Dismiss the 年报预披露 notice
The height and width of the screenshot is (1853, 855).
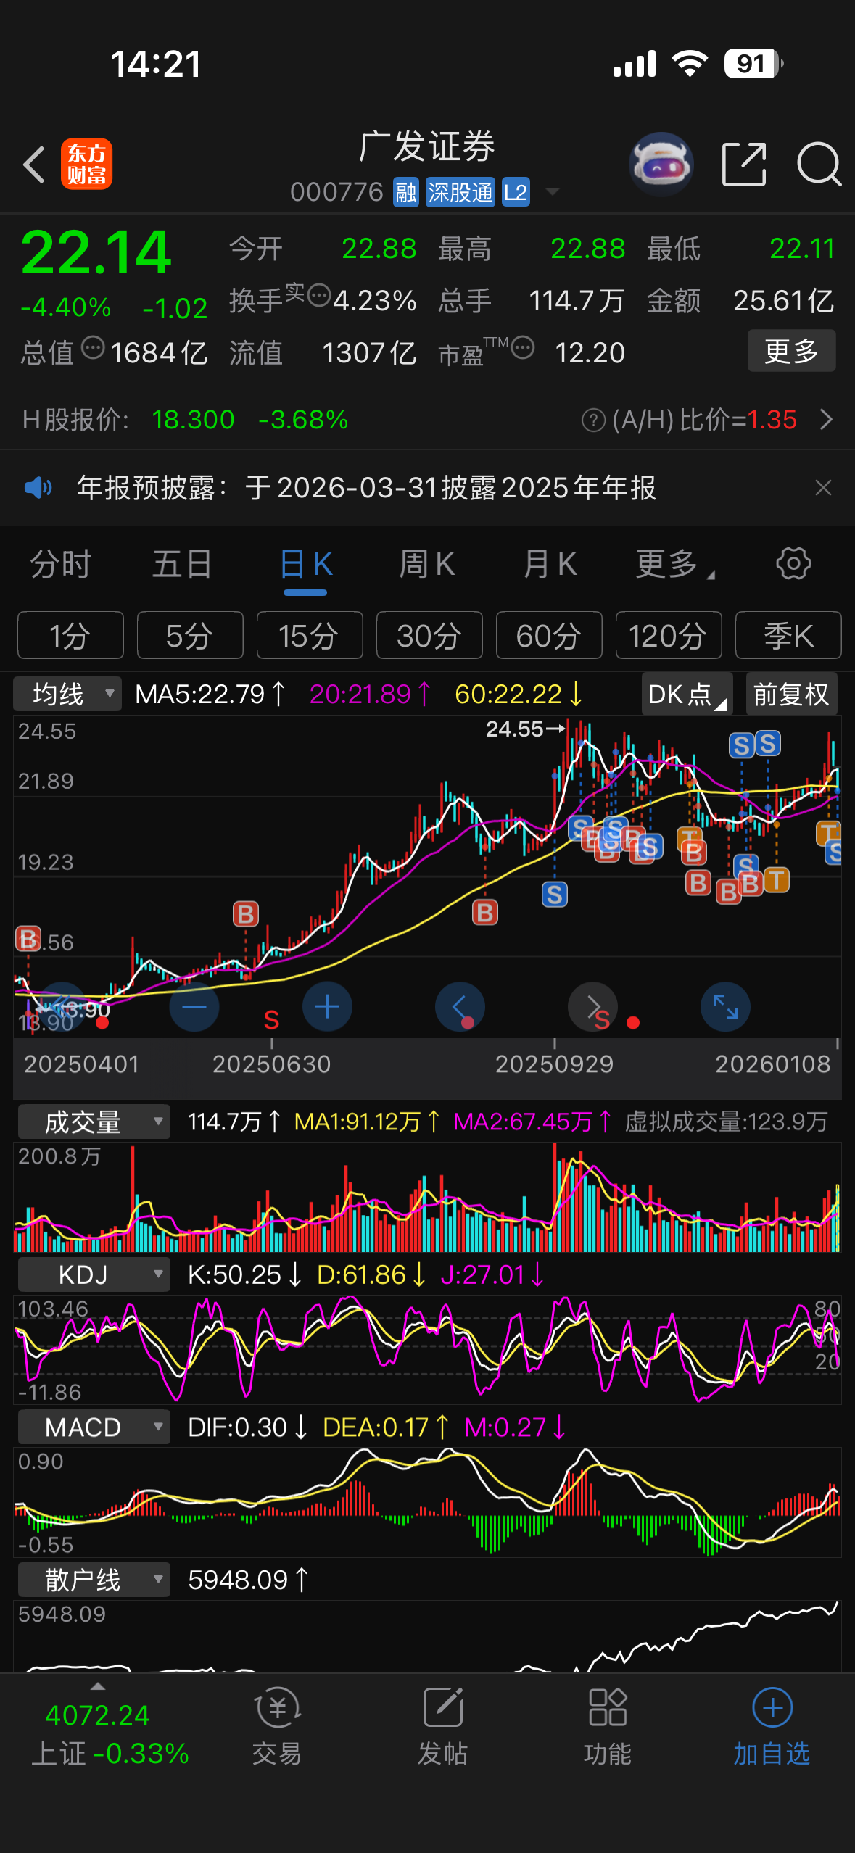pos(823,488)
